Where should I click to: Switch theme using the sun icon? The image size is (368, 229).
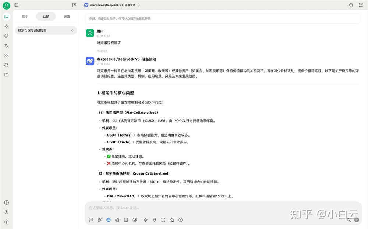click(x=6, y=212)
